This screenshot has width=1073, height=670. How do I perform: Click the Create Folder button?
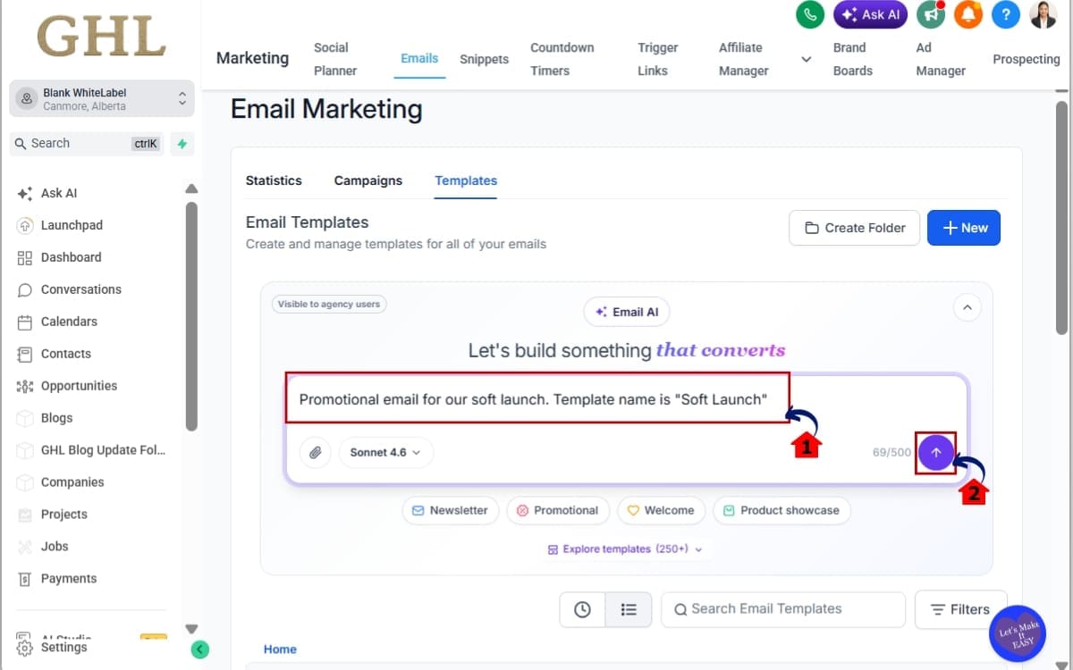[x=854, y=228]
